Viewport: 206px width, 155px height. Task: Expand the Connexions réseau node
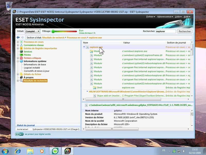[x=18, y=45]
